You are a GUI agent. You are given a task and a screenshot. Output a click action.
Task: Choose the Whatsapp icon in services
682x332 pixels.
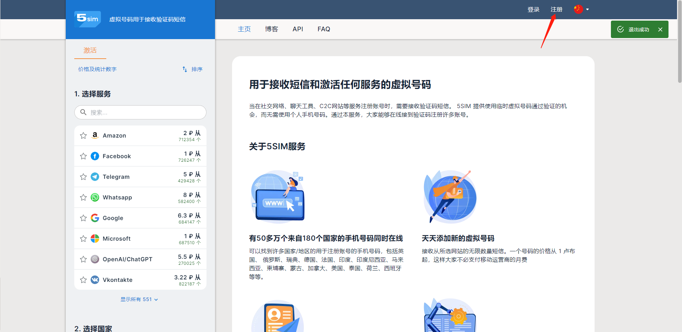pos(95,197)
